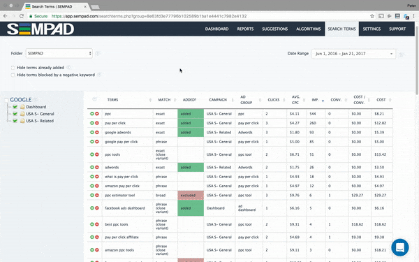The image size is (419, 262).
Task: Open the REPORTS menu item
Action: click(x=245, y=29)
